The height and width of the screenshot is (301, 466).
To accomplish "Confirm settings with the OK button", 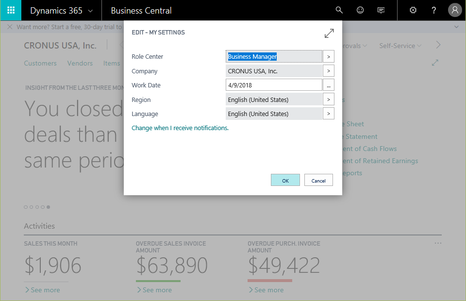I will [x=285, y=180].
